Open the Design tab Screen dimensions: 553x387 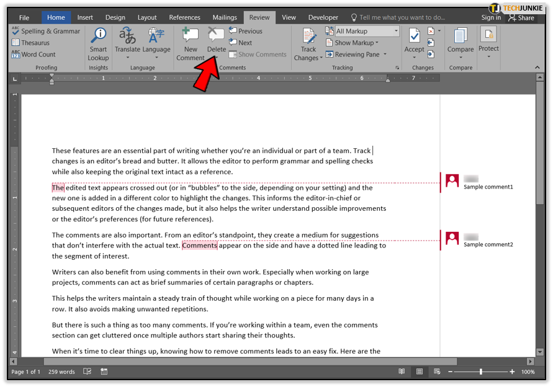pos(115,17)
